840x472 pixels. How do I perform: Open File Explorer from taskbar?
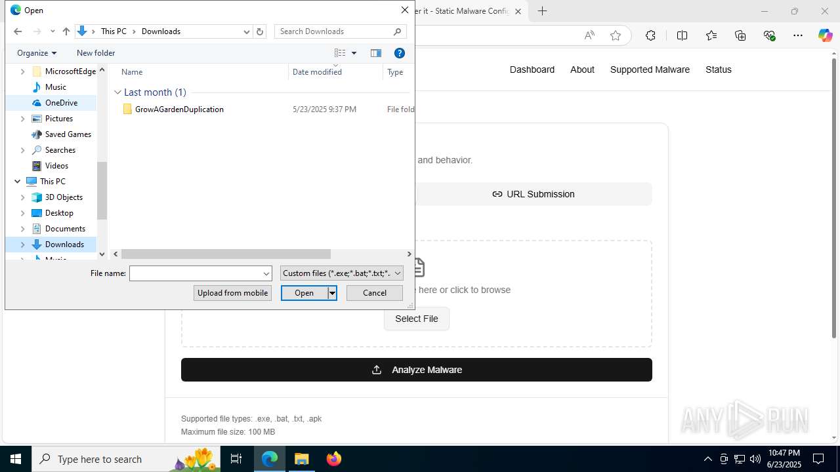coord(301,459)
